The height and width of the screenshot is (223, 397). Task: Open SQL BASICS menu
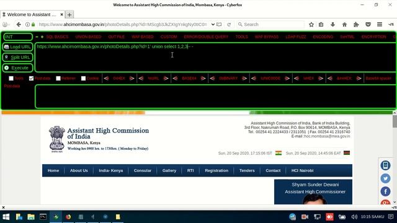(x=57, y=37)
